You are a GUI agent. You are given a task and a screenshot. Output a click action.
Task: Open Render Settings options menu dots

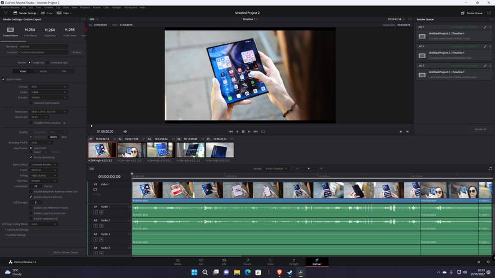[x=83, y=19]
